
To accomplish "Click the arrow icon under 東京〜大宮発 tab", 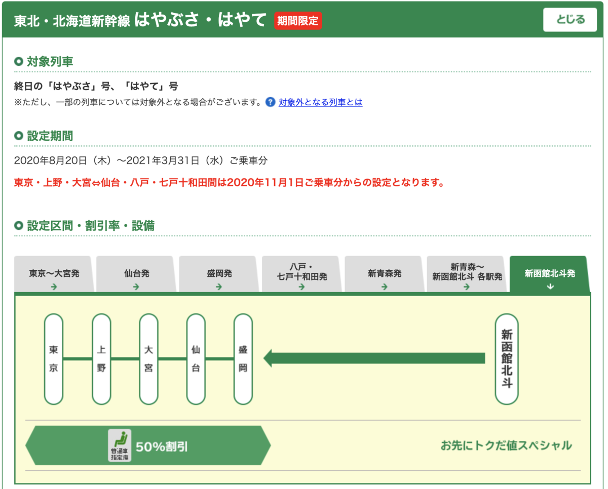I will pos(54,287).
